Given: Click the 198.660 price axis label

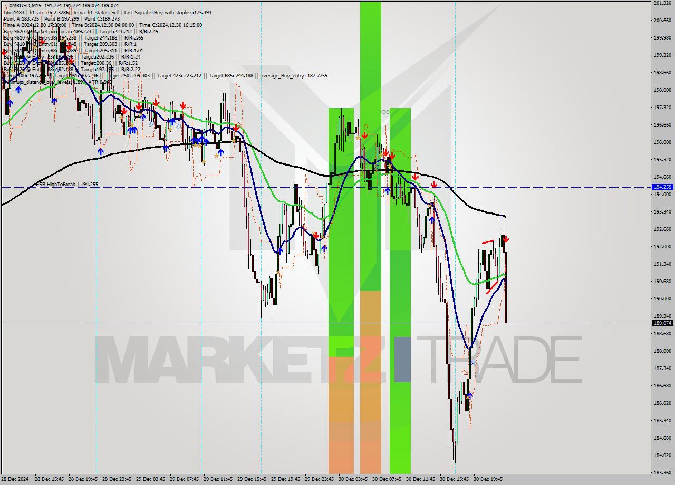Looking at the screenshot, I should [662, 73].
